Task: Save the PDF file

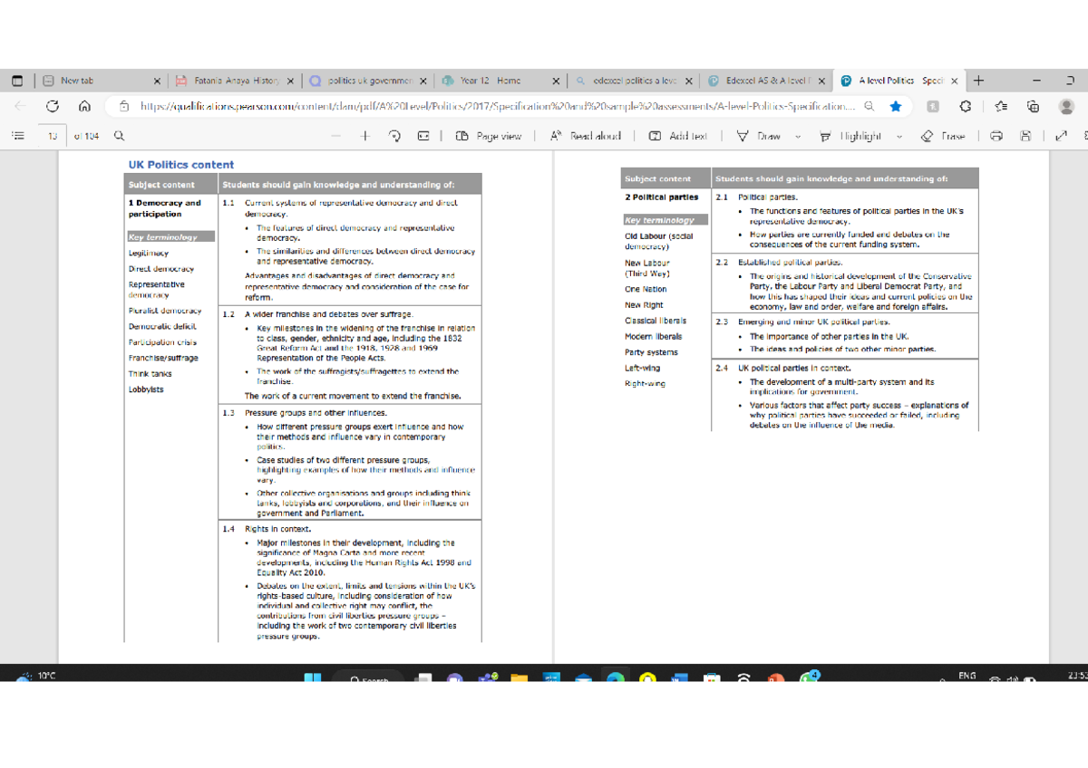Action: [x=1025, y=136]
